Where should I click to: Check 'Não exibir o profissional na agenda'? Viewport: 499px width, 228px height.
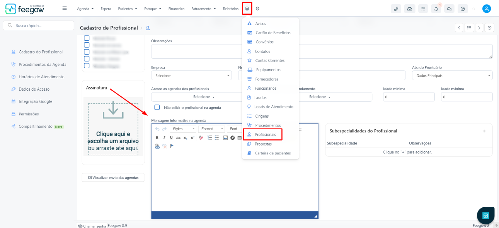(x=157, y=107)
